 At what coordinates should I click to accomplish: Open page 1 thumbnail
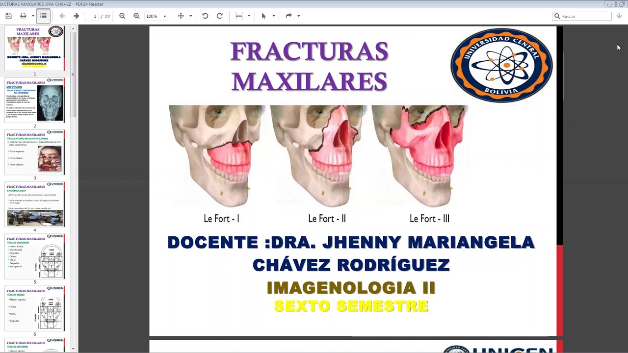[34, 49]
